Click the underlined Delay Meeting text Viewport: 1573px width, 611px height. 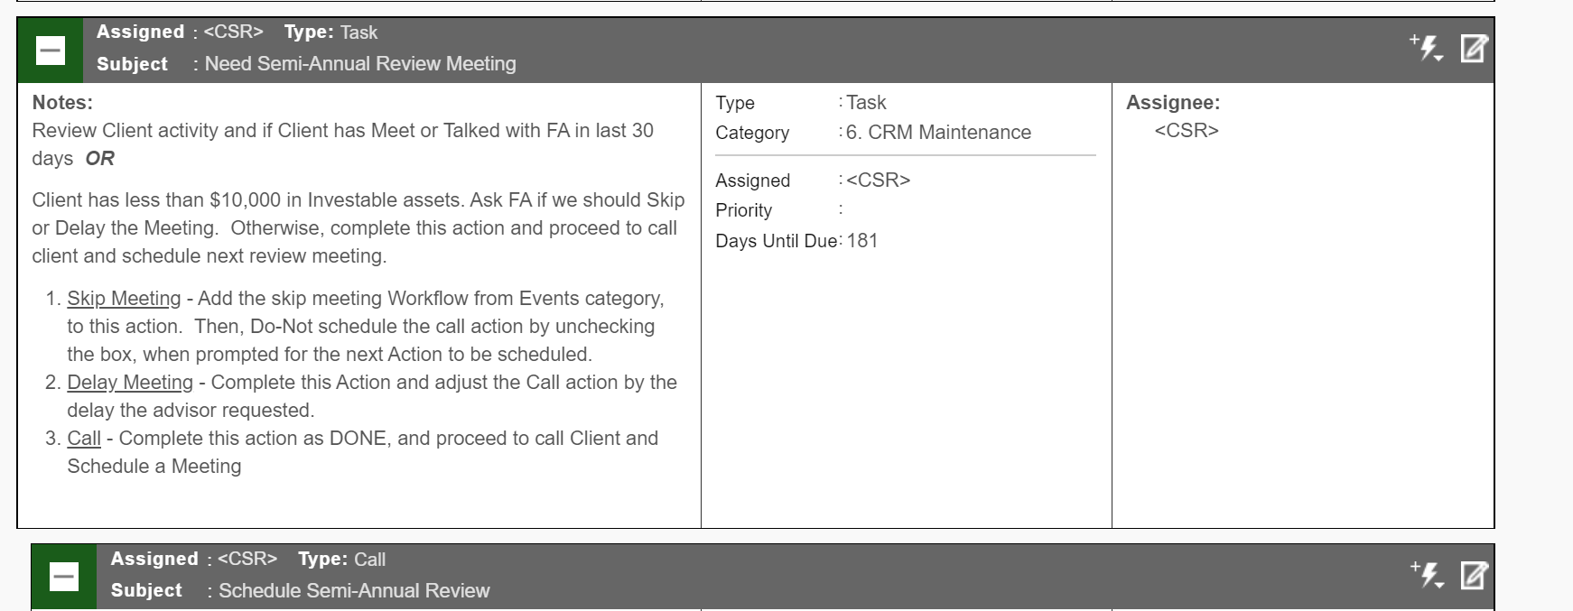(130, 383)
